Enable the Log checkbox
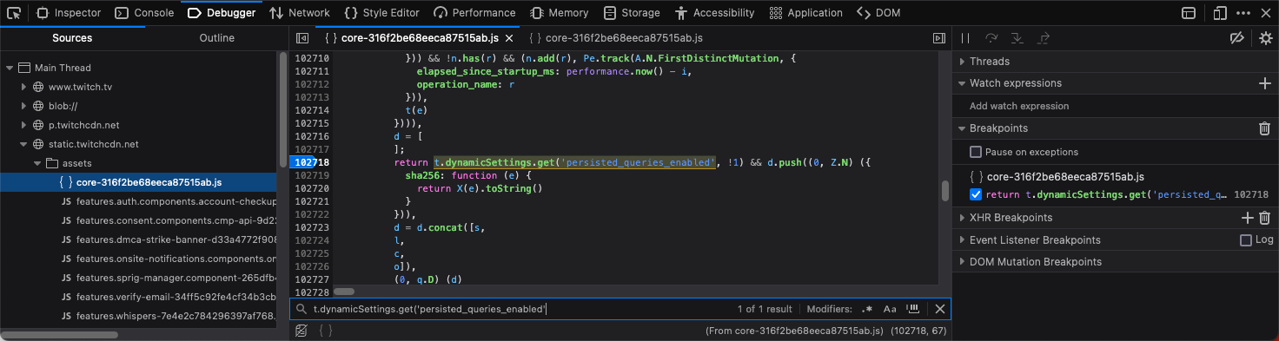The height and width of the screenshot is (341, 1279). (1246, 239)
